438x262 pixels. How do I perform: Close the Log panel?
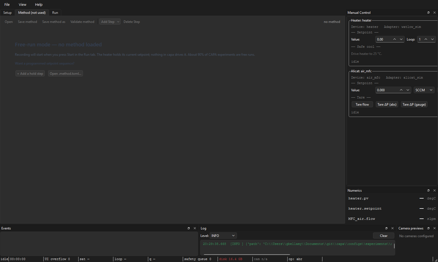(x=392, y=228)
